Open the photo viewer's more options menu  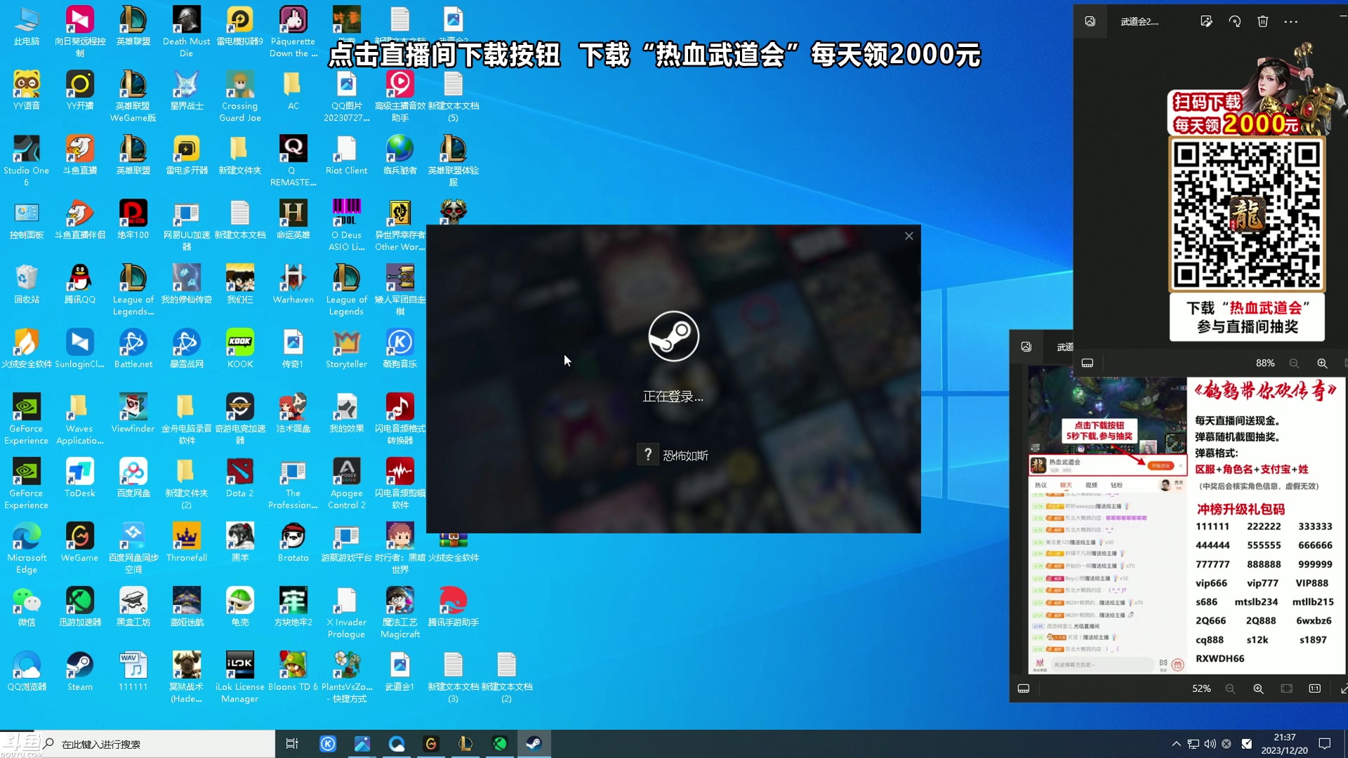point(1290,22)
